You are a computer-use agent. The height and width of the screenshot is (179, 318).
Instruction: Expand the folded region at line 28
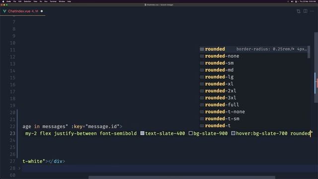[19, 168]
